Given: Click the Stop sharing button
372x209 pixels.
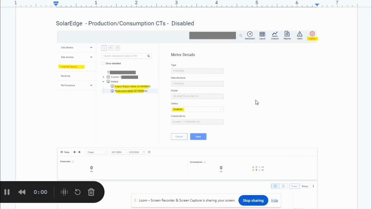Looking at the screenshot, I should pos(253,200).
